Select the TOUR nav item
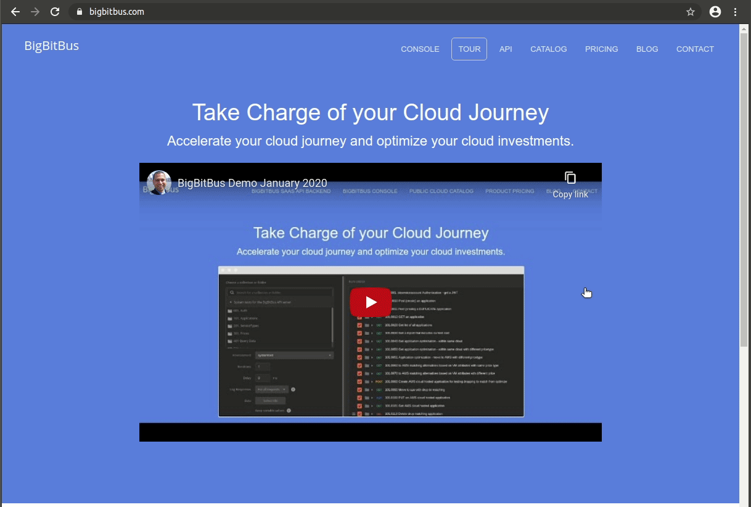Image resolution: width=751 pixels, height=507 pixels. (x=469, y=49)
